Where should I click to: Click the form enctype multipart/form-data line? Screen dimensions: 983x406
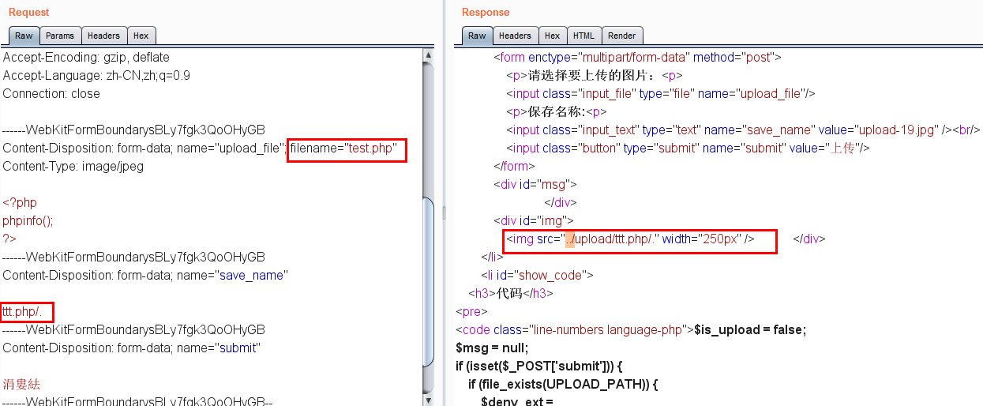tap(637, 57)
